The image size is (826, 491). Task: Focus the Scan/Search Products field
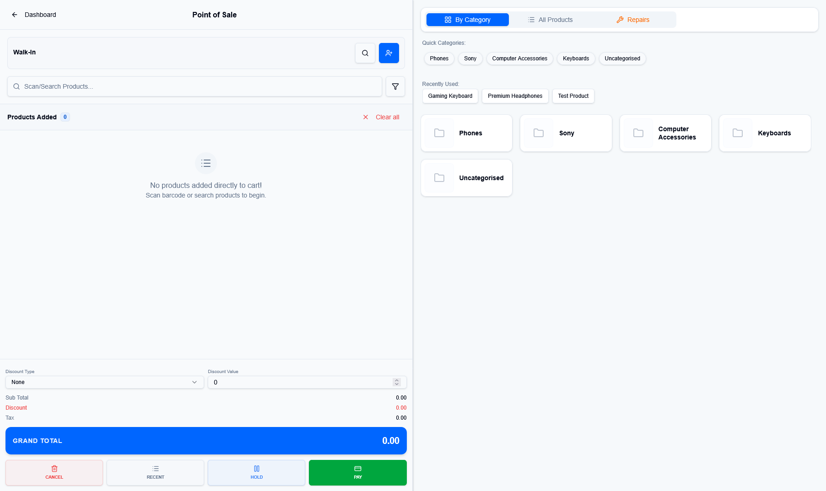pyautogui.click(x=194, y=86)
